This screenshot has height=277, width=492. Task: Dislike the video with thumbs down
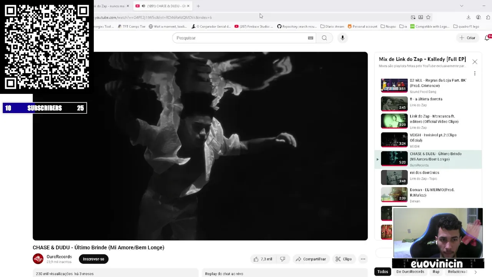283,259
